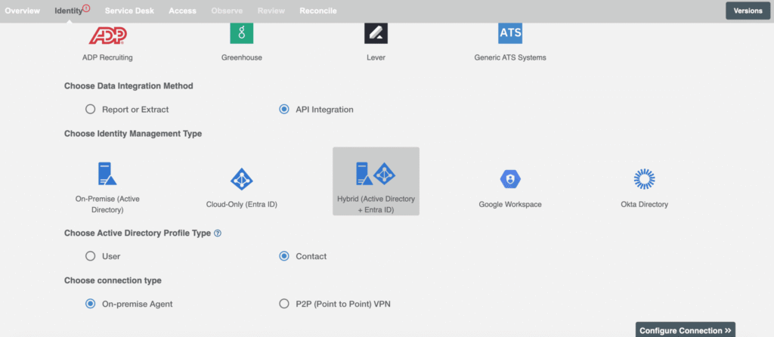Choose the Google Workspace icon
The width and height of the screenshot is (774, 337).
pos(510,179)
